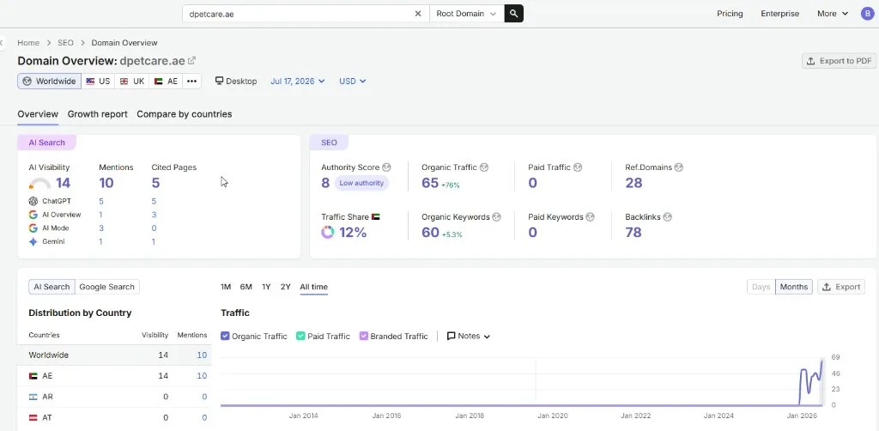Click the user avatar B icon

867,14
